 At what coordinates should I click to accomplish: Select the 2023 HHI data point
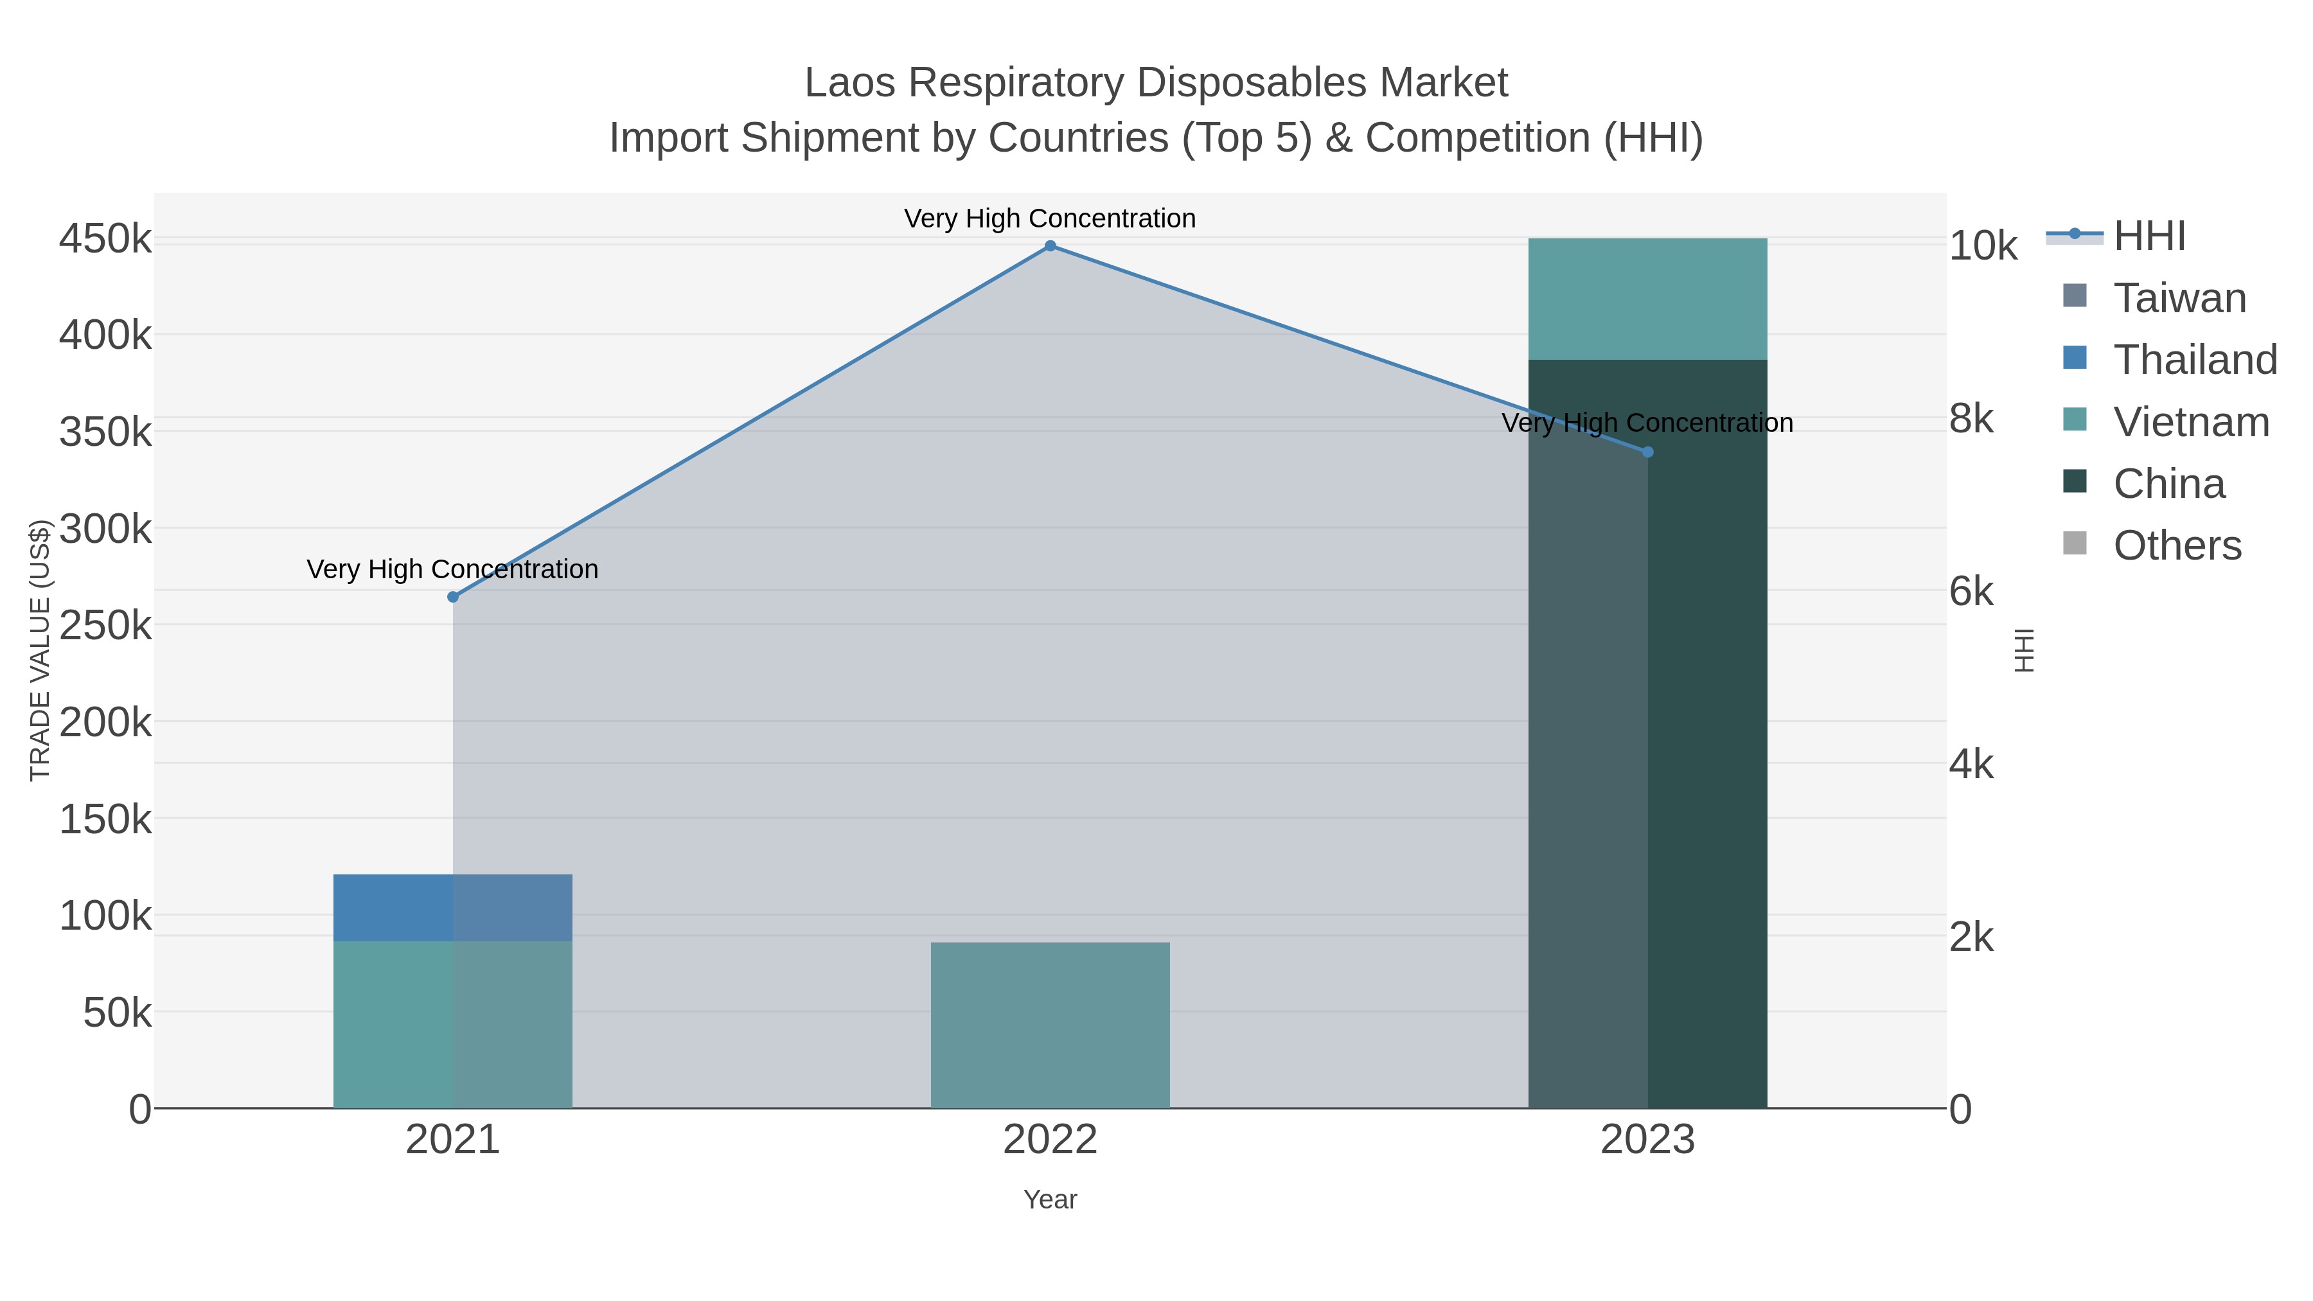pos(1647,452)
